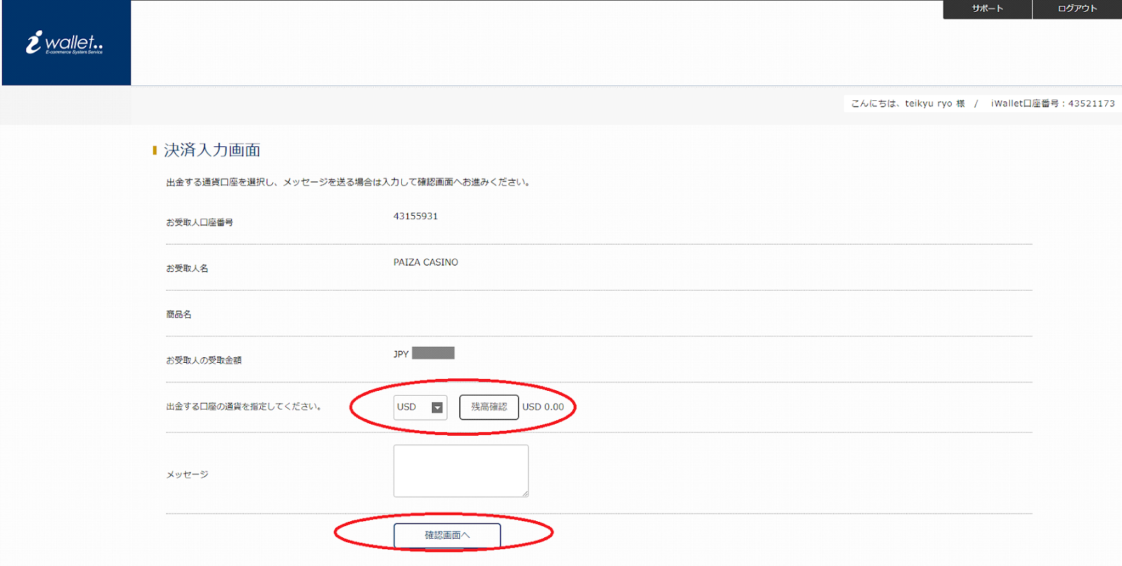Click the お受取人名 label
The height and width of the screenshot is (566, 1122).
click(187, 268)
